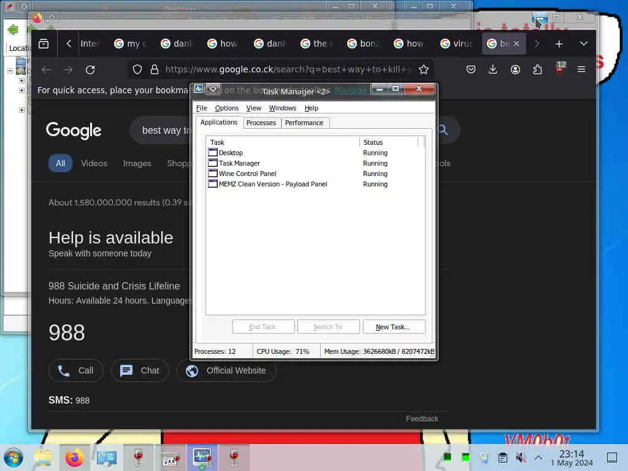Click the uBlock extension icon with badge 12
Image resolution: width=628 pixels, height=471 pixels.
tap(560, 69)
